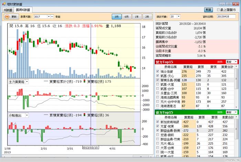Image resolution: width=241 pixels, height=162 pixels.
Task: Select the 2年 time range button
Action: 147,17
